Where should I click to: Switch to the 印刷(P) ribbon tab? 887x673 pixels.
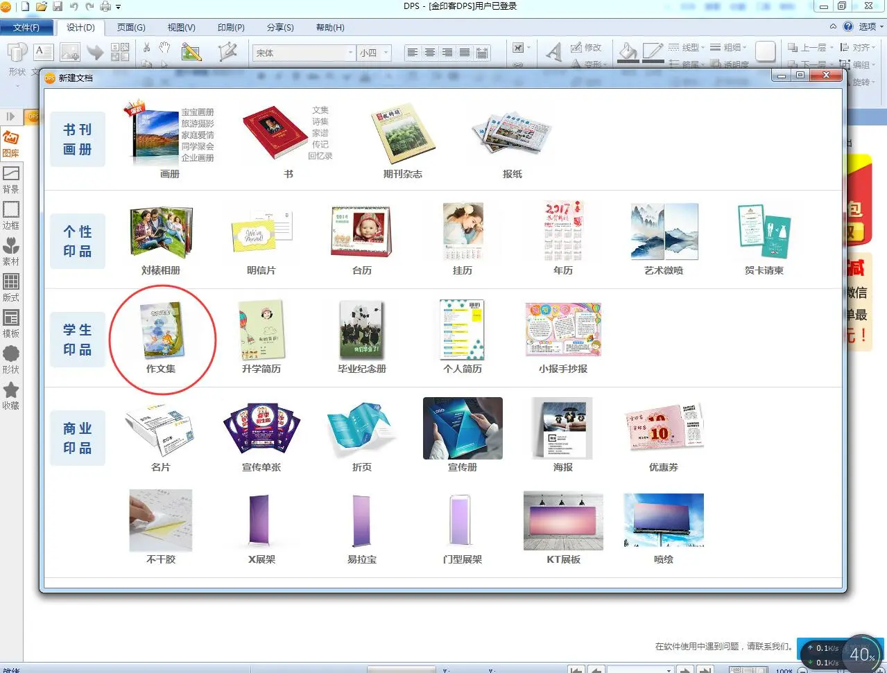[231, 28]
